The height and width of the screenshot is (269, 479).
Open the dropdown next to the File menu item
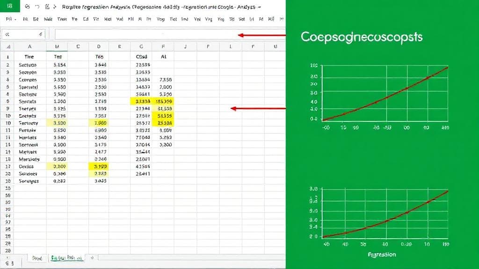point(15,20)
